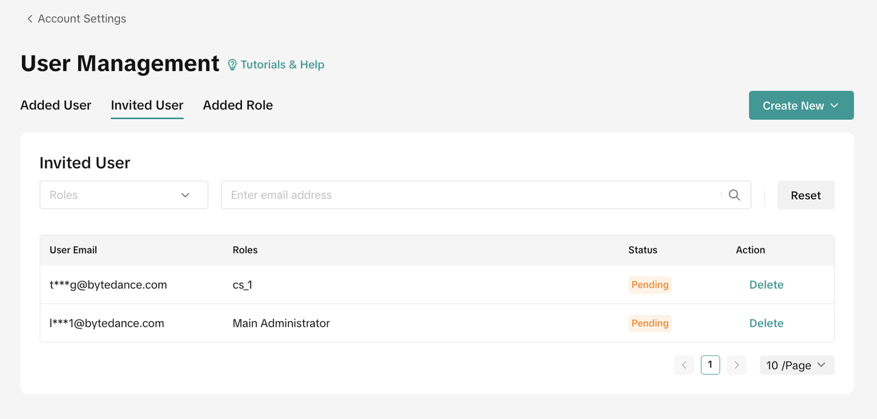Screen dimensions: 877x419
Task: Go to next page arrow
Action: pos(737,366)
